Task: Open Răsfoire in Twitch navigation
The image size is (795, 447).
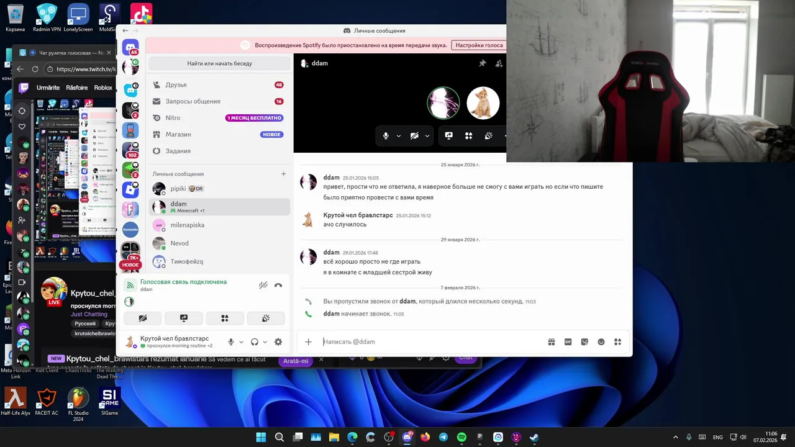Action: 77,88
